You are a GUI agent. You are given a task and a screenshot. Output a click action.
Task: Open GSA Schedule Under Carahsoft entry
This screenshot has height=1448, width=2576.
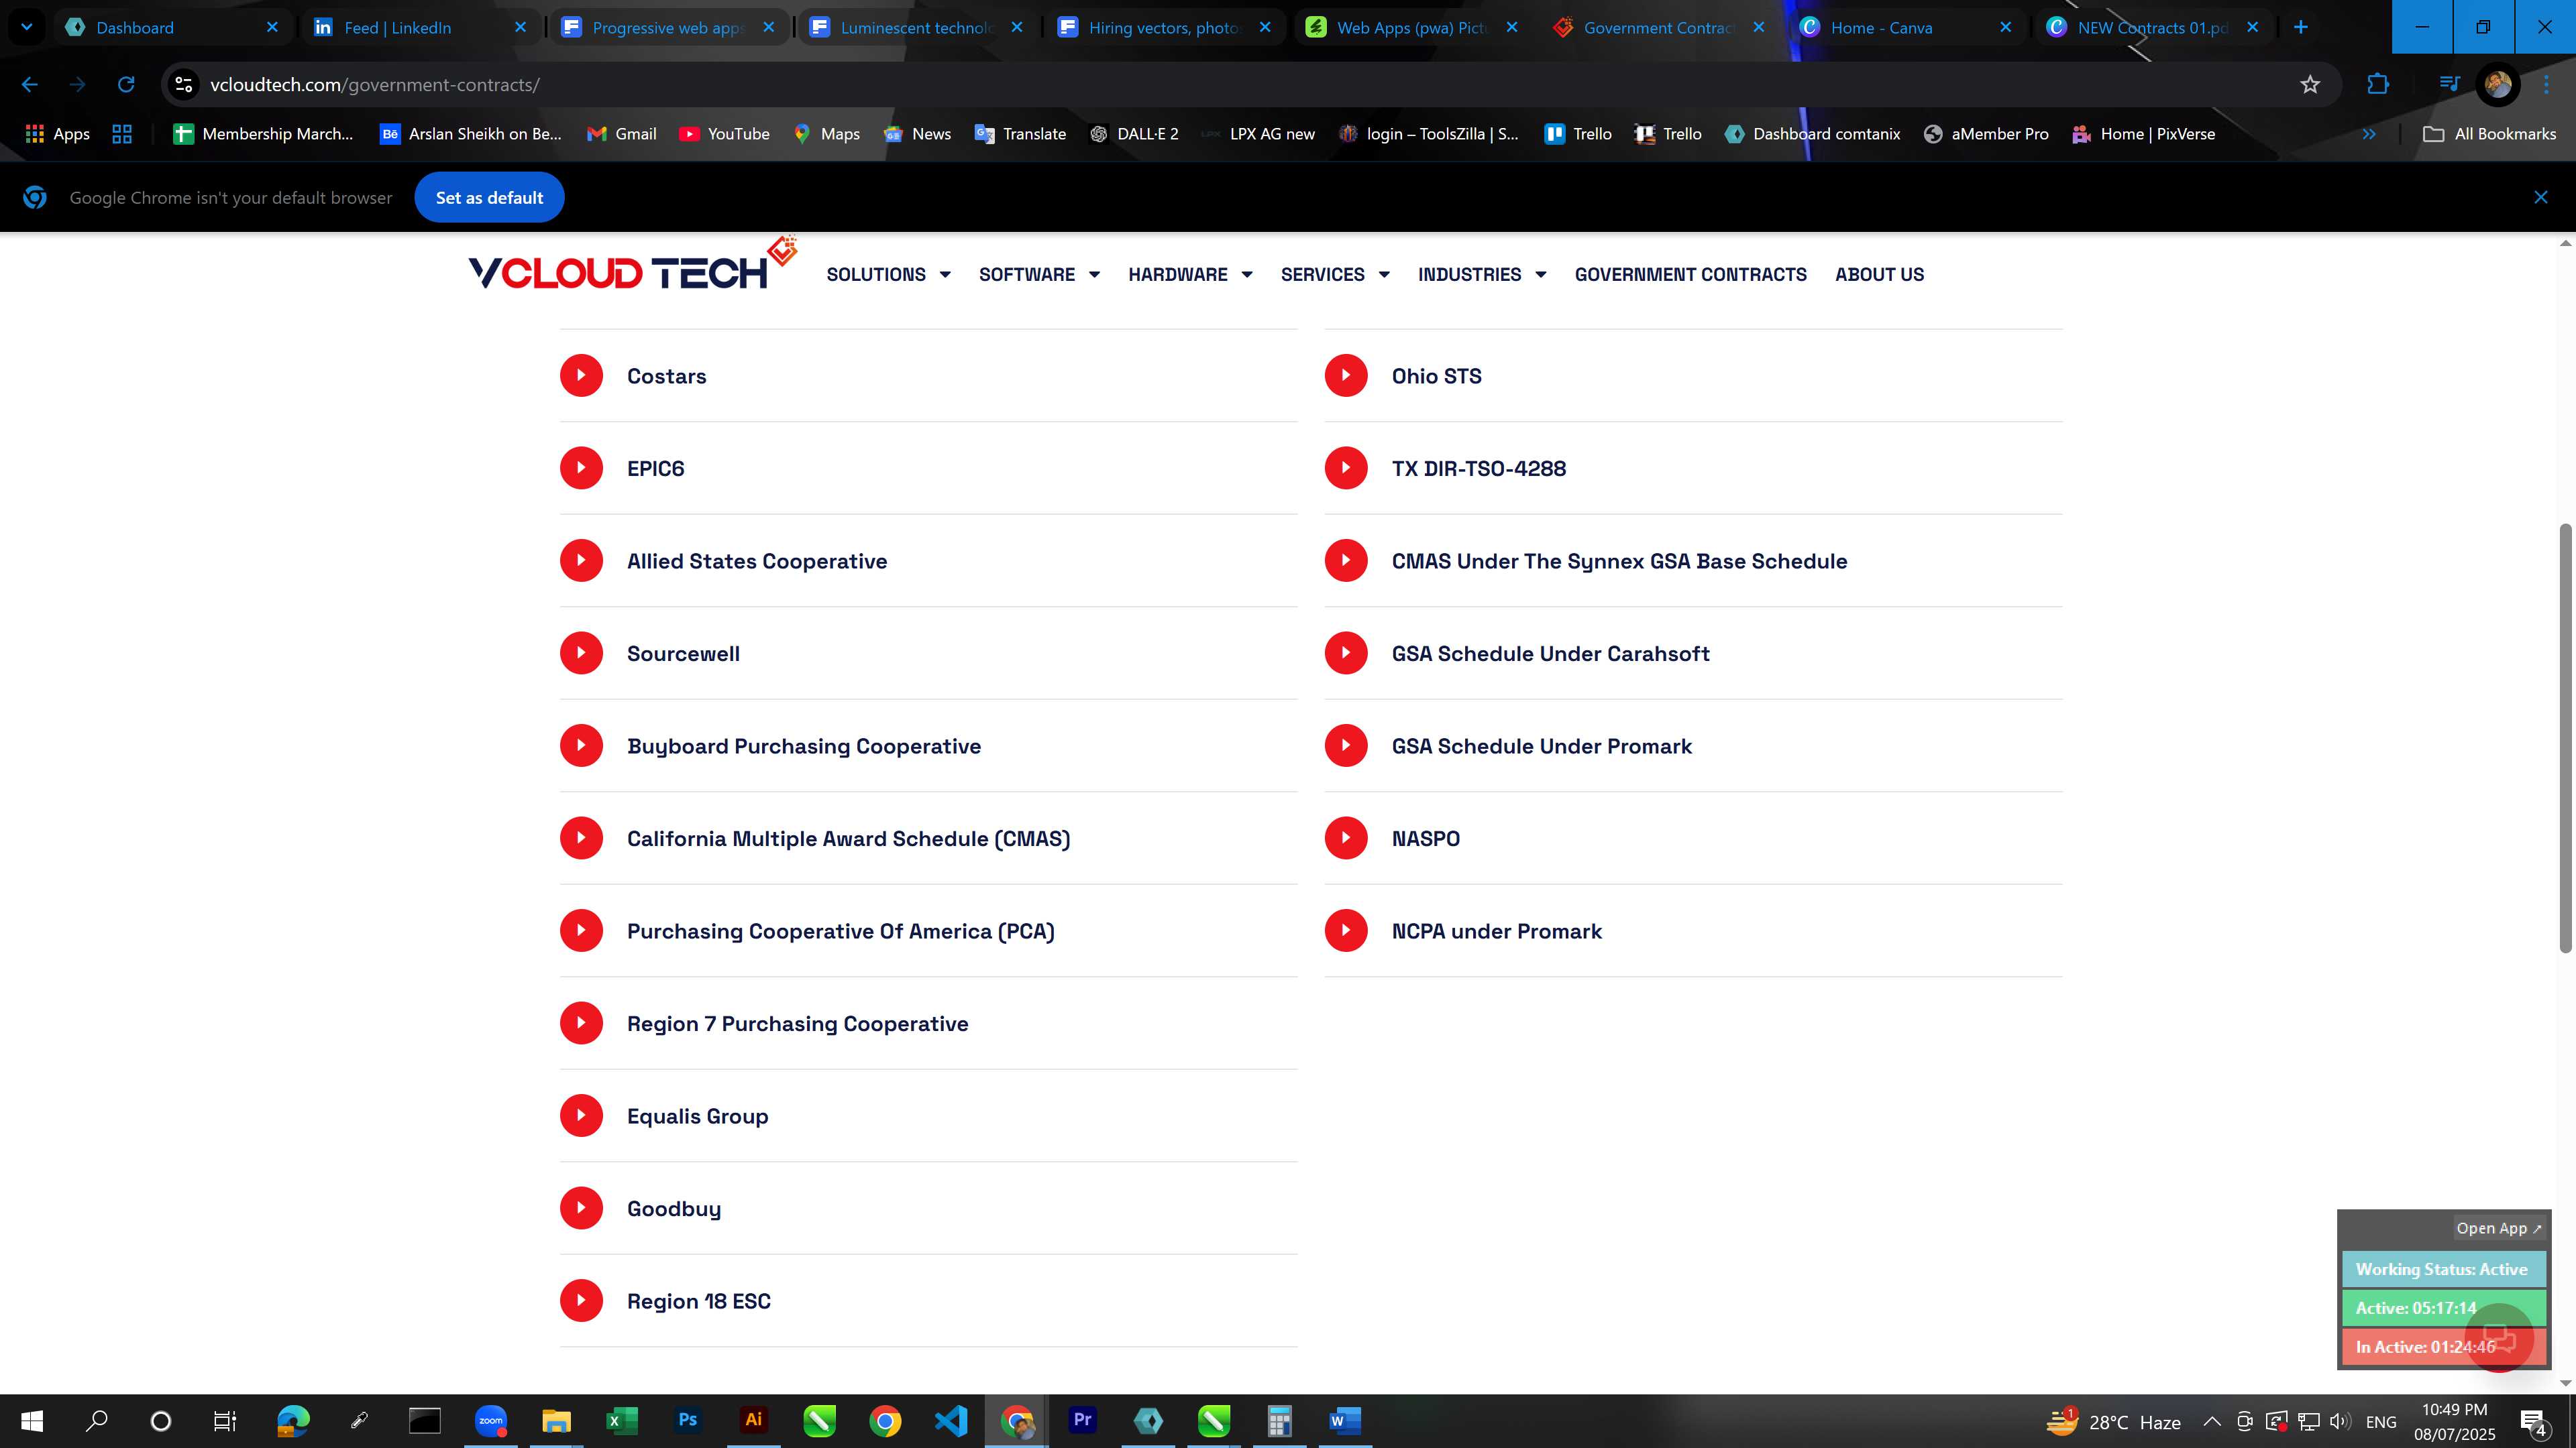[x=1551, y=654]
